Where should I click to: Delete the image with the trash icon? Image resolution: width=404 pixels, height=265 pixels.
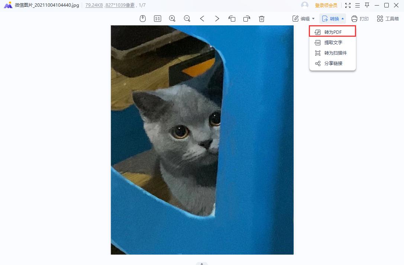[262, 18]
